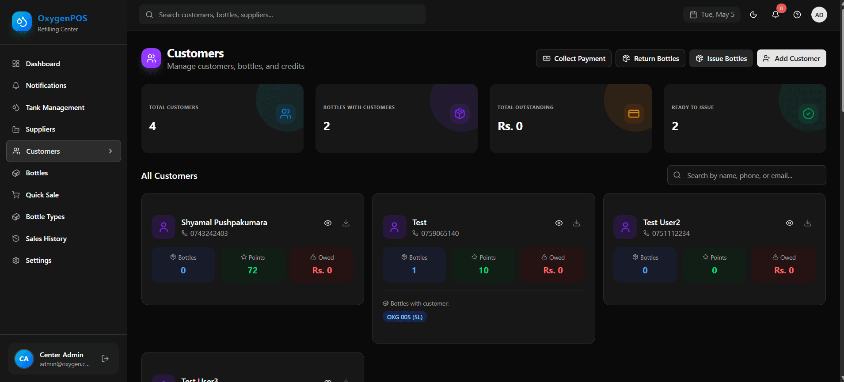This screenshot has width=844, height=382.
Task: View Test User2 details via eye icon
Action: click(790, 223)
